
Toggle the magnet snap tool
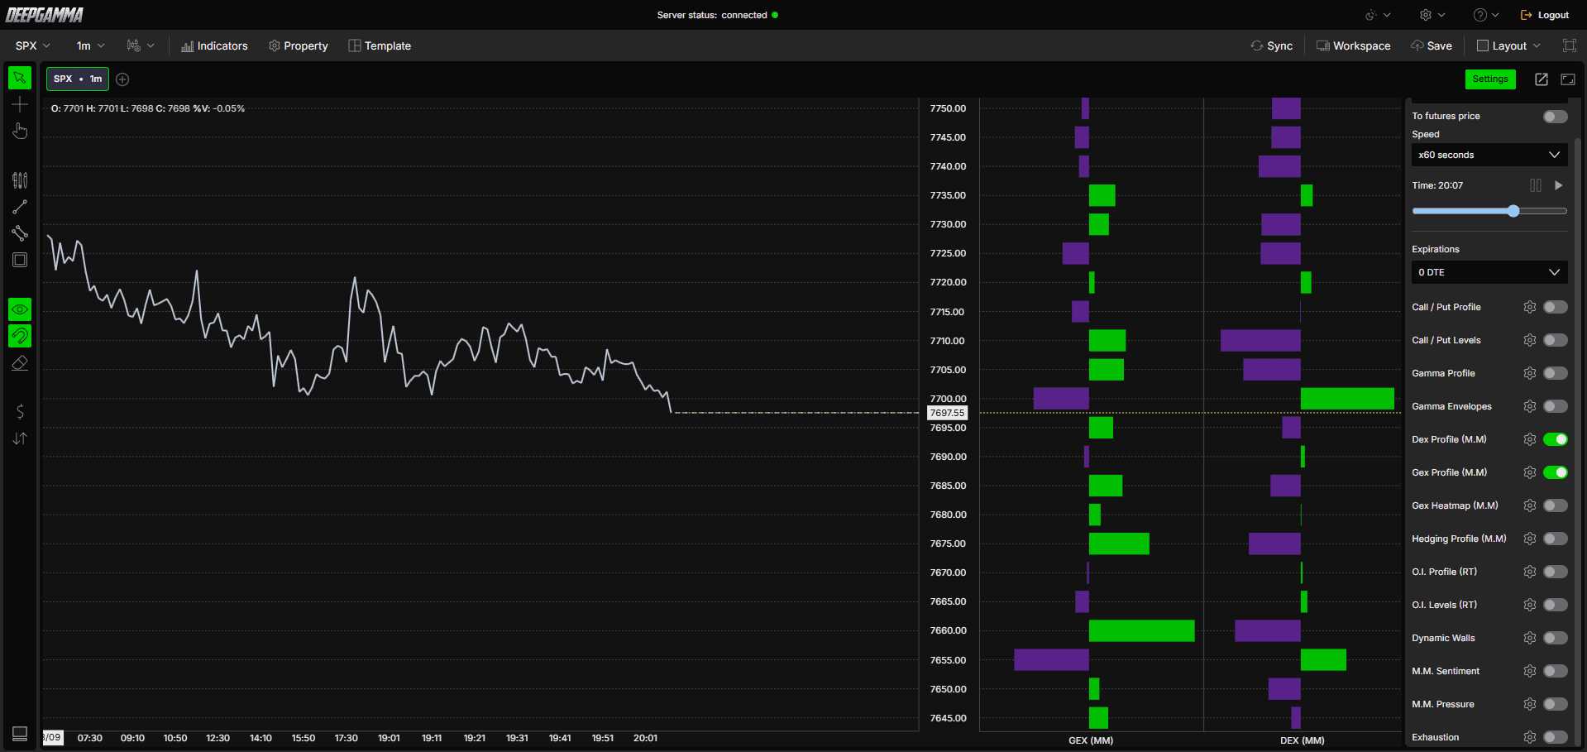pyautogui.click(x=20, y=336)
